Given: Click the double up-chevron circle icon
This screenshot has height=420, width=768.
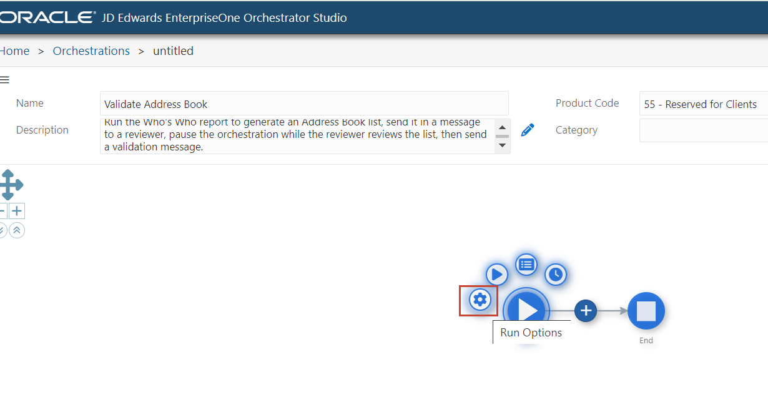Looking at the screenshot, I should click(x=17, y=230).
